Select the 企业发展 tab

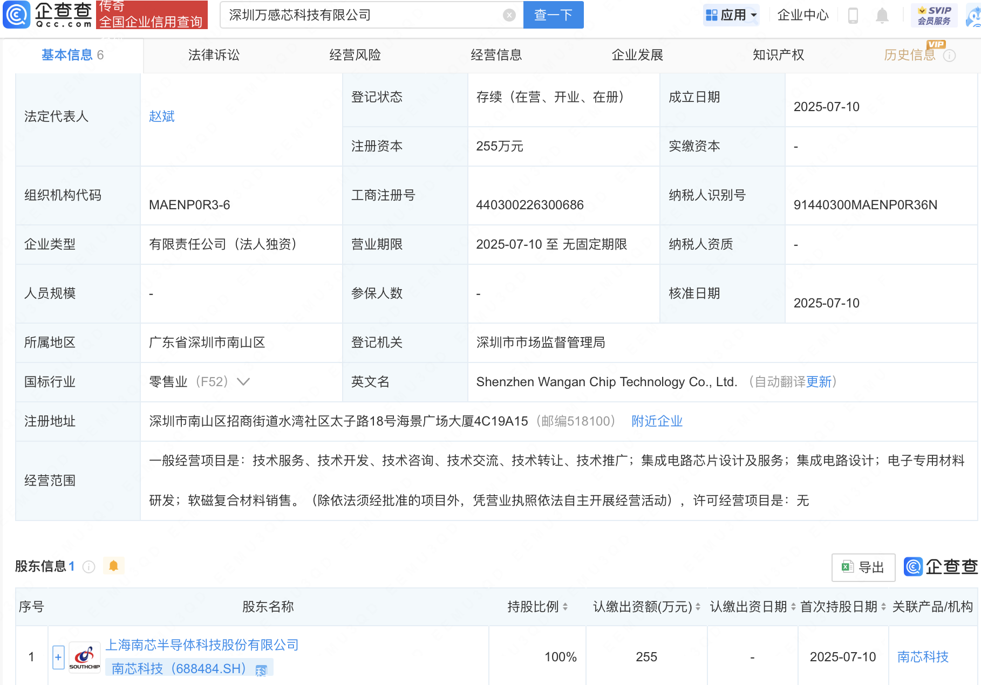pyautogui.click(x=637, y=55)
